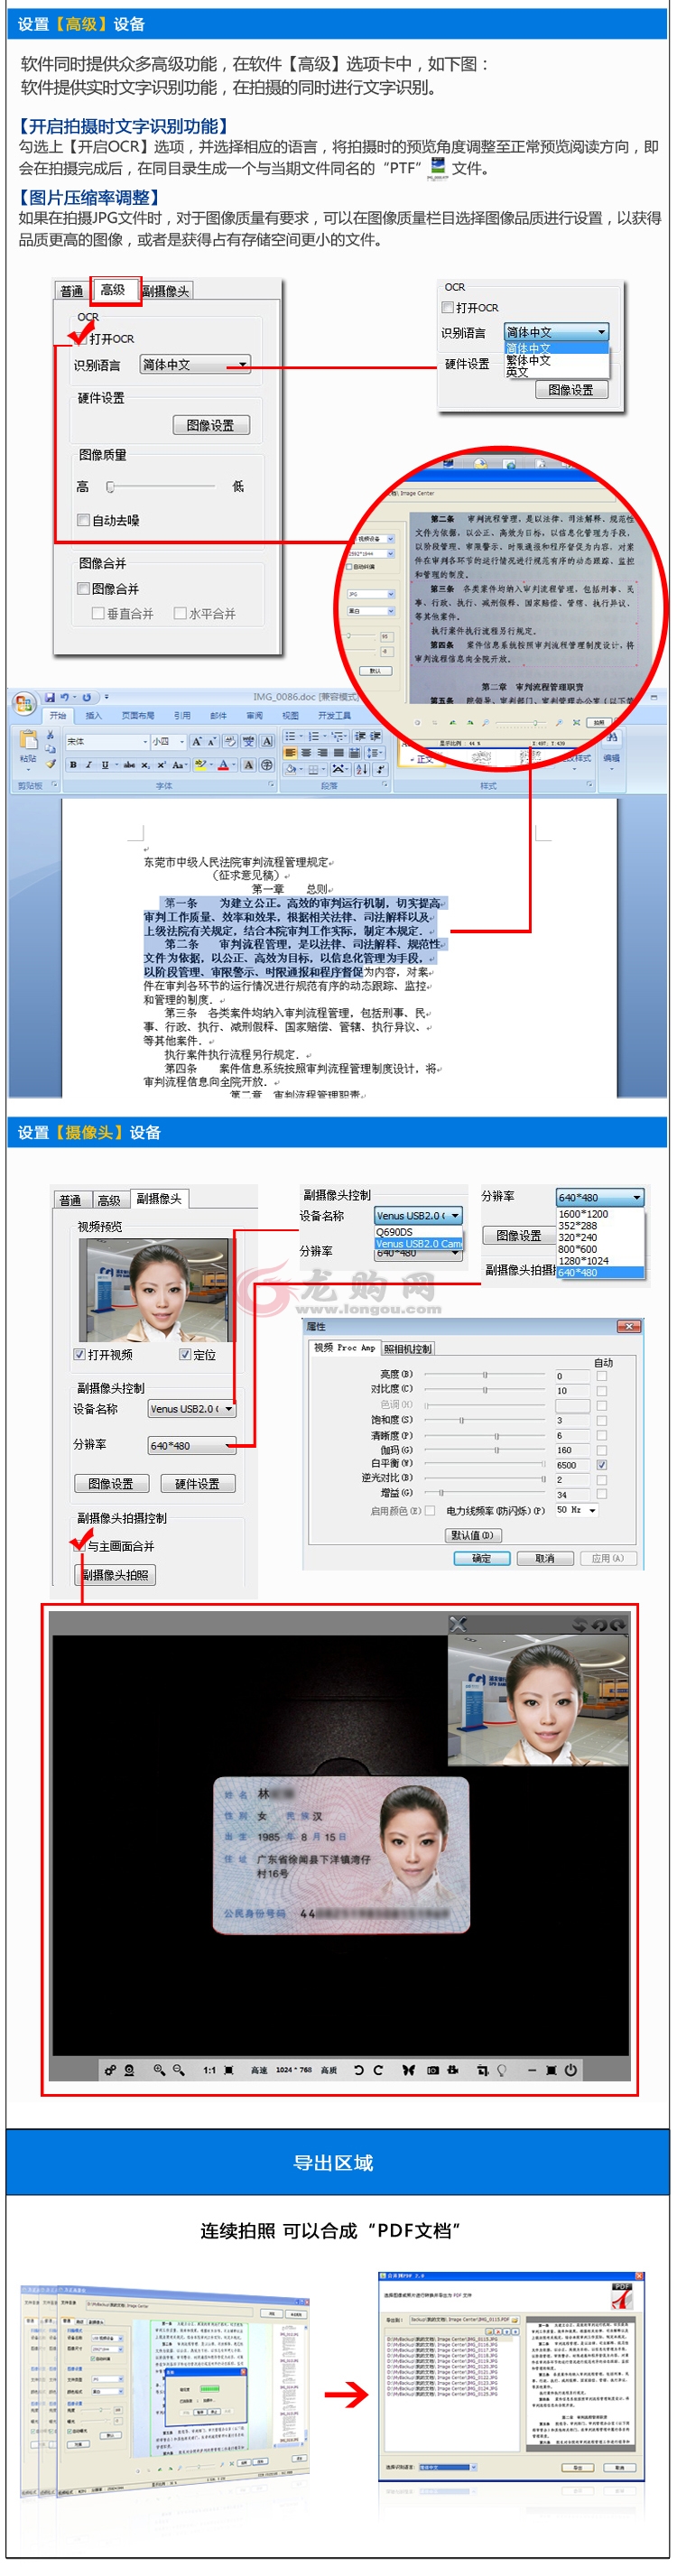The width and height of the screenshot is (677, 2576).
Task: Click align left icon in Word paragraph group
Action: 290,752
